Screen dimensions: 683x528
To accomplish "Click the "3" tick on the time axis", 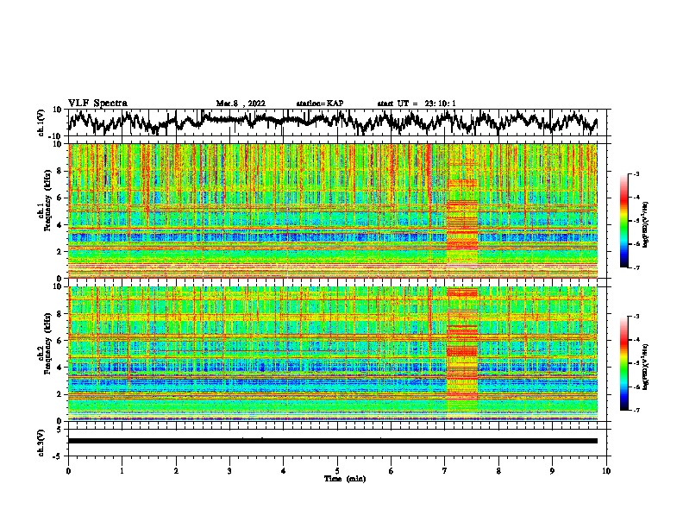I will [229, 471].
